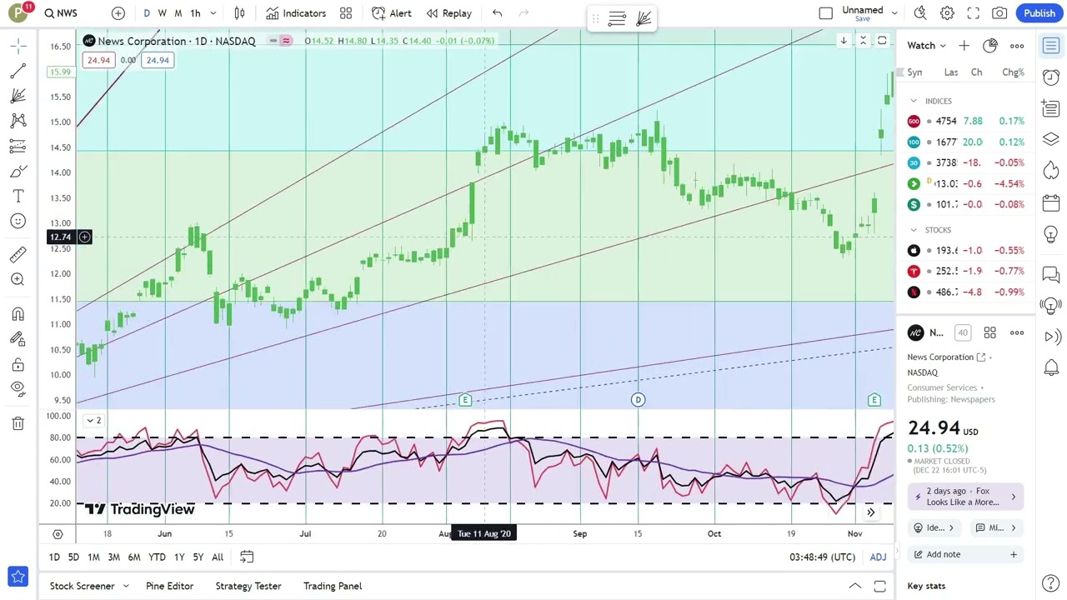This screenshot has height=600, width=1067.
Task: Open the forecasting and measurement tools
Action: [18, 146]
